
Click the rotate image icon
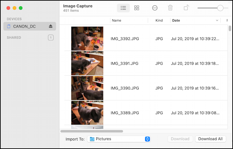186,8
